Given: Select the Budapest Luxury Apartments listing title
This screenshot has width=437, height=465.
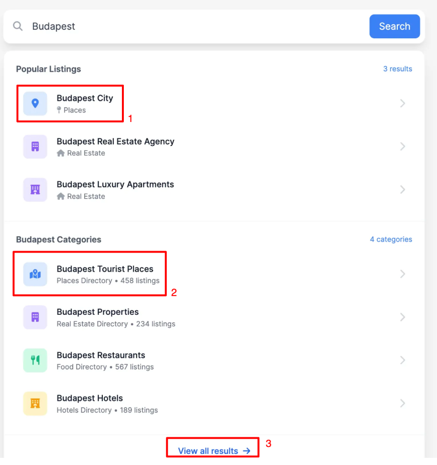Looking at the screenshot, I should coord(115,185).
